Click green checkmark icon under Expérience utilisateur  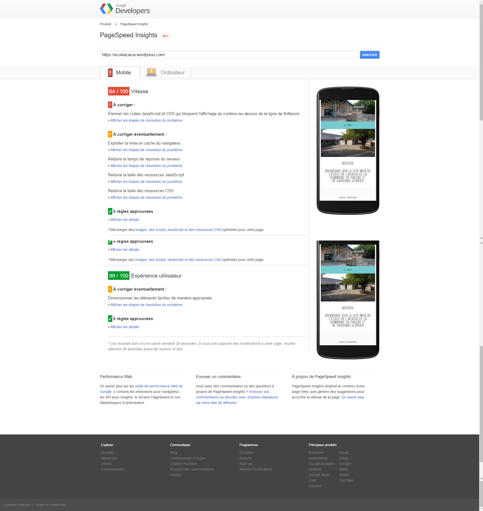coord(110,318)
